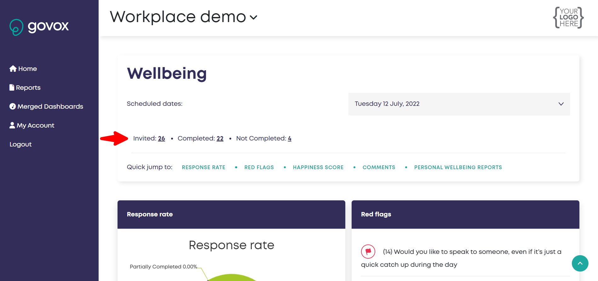Click the Red flags panel header
Viewport: 598px width, 281px height.
(x=465, y=215)
